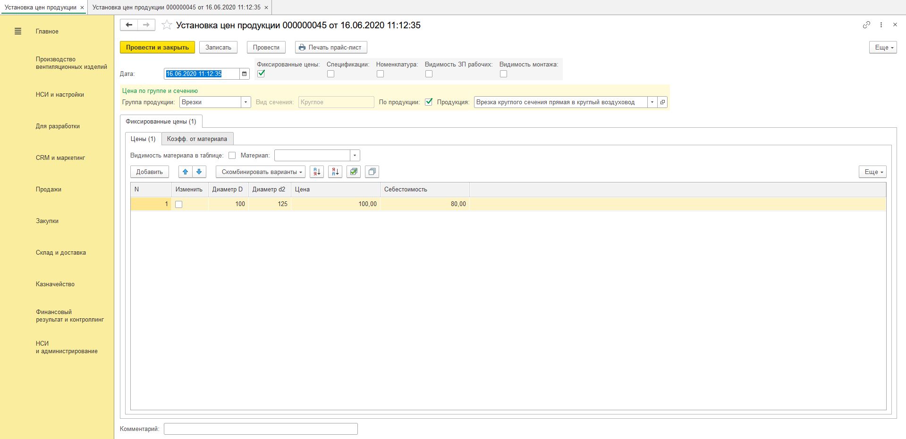
Task: Copy the document link icon
Action: [x=866, y=25]
